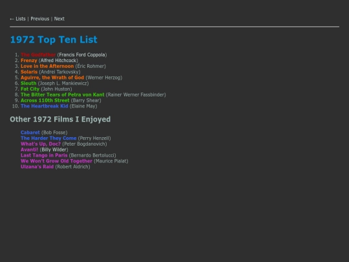Click director name Francis Ford Coppola
Viewport: 349px width, 262px height.
(82, 55)
